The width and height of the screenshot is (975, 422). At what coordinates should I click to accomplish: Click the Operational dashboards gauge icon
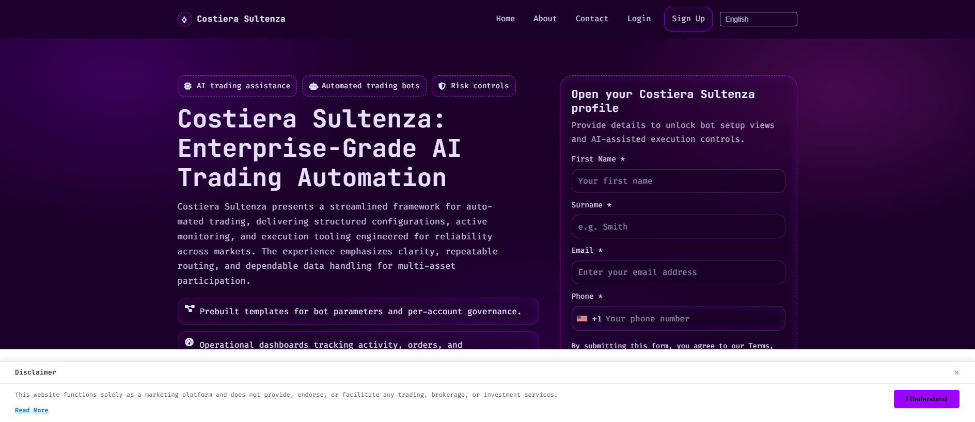(x=190, y=342)
